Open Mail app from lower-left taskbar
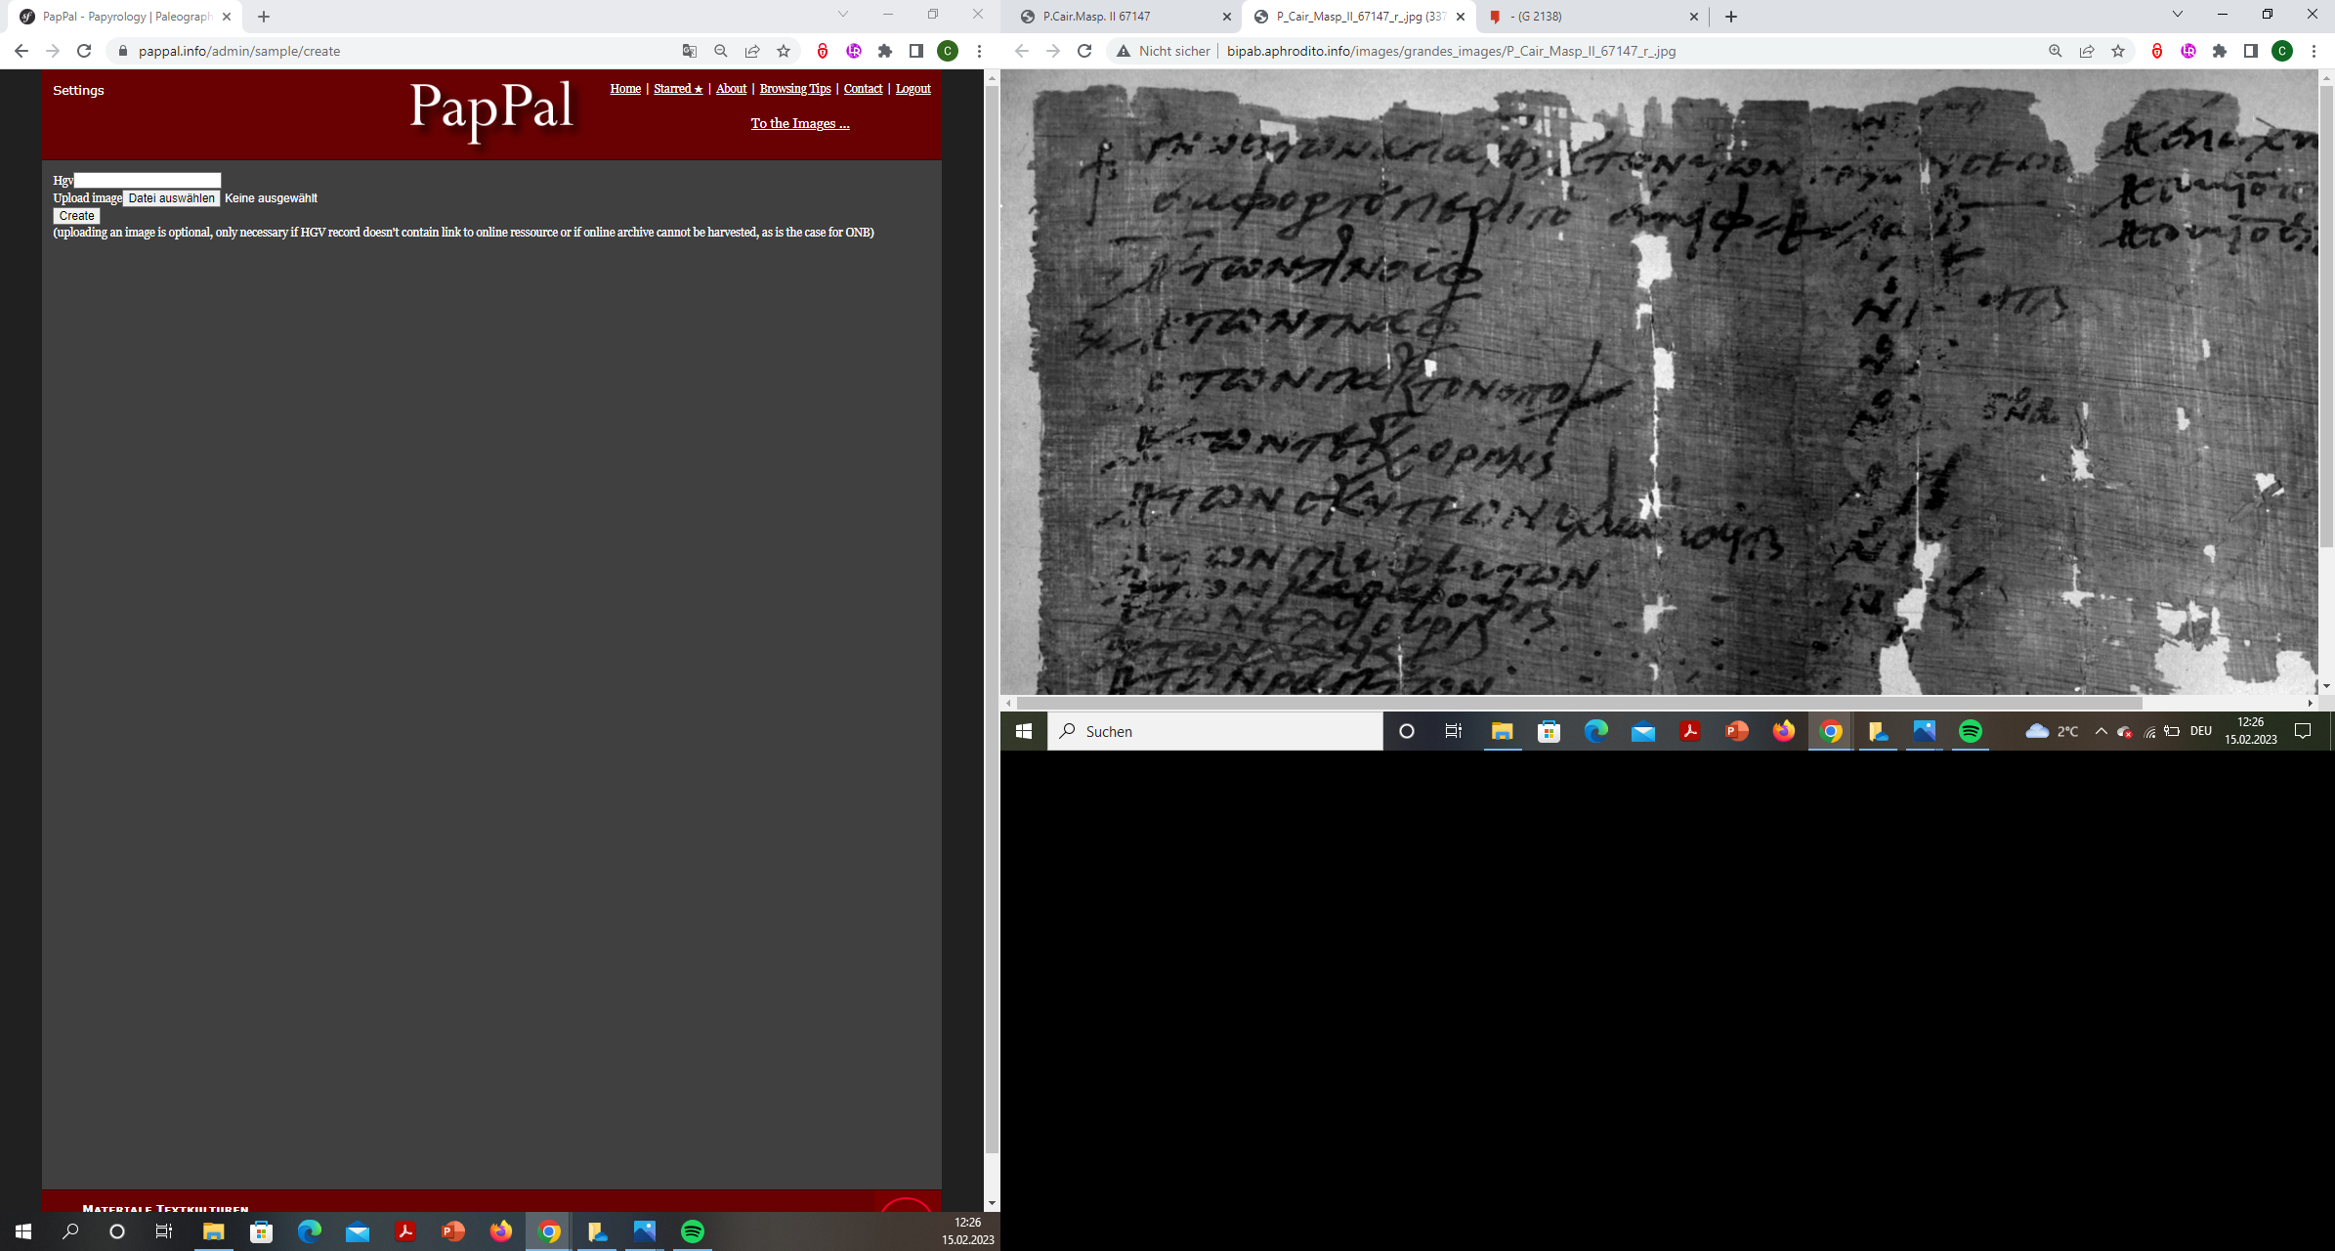This screenshot has height=1251, width=2335. point(358,1231)
